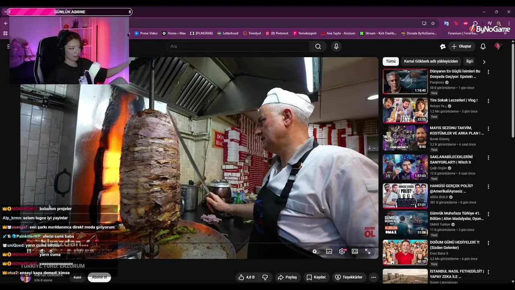
Task: Open title 'MAYIS SEZONU TAKVİM, KOSTÜMLER VE ARKA PLAN'
Action: (x=457, y=130)
